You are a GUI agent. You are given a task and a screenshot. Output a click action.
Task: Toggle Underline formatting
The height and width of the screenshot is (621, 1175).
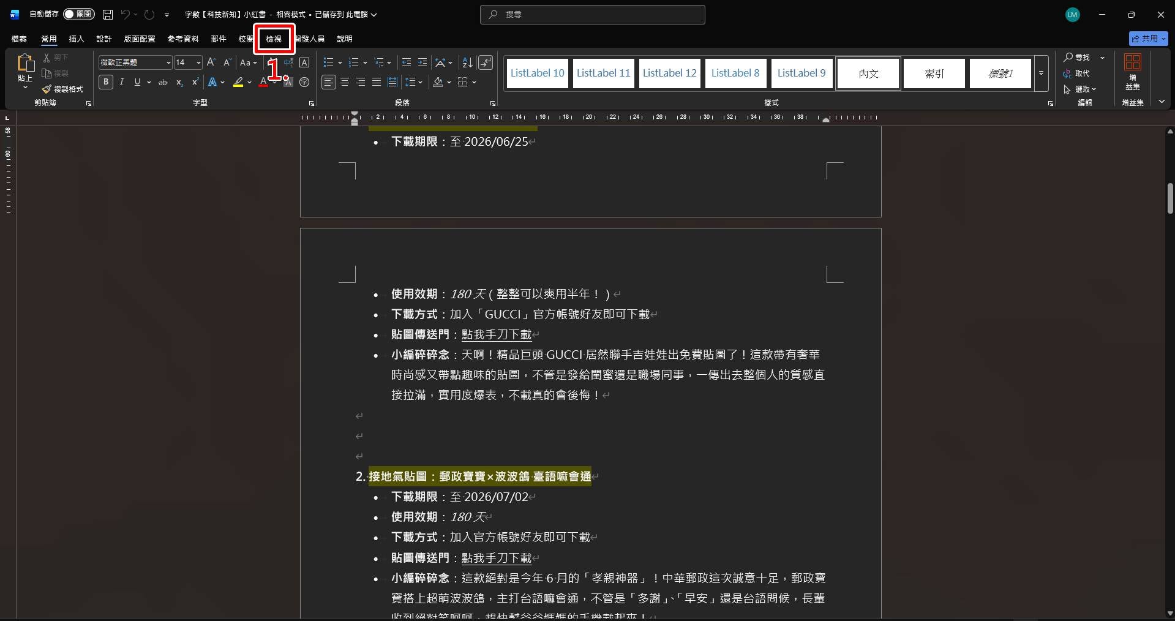pos(137,82)
